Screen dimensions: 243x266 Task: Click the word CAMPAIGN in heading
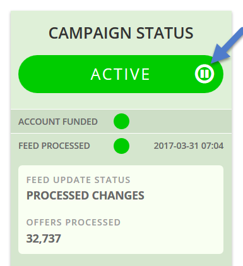[x=90, y=33]
